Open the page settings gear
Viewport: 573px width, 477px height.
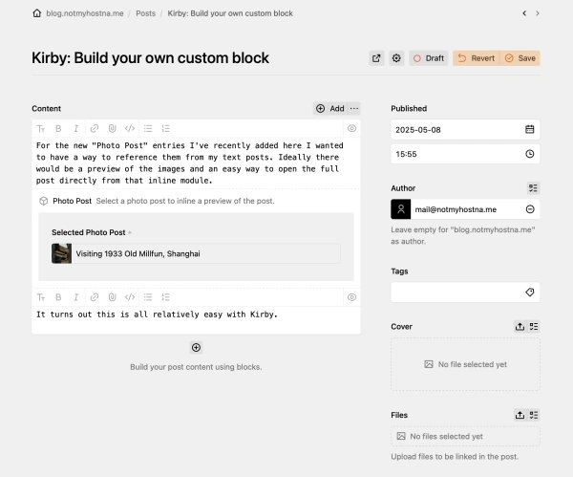396,58
